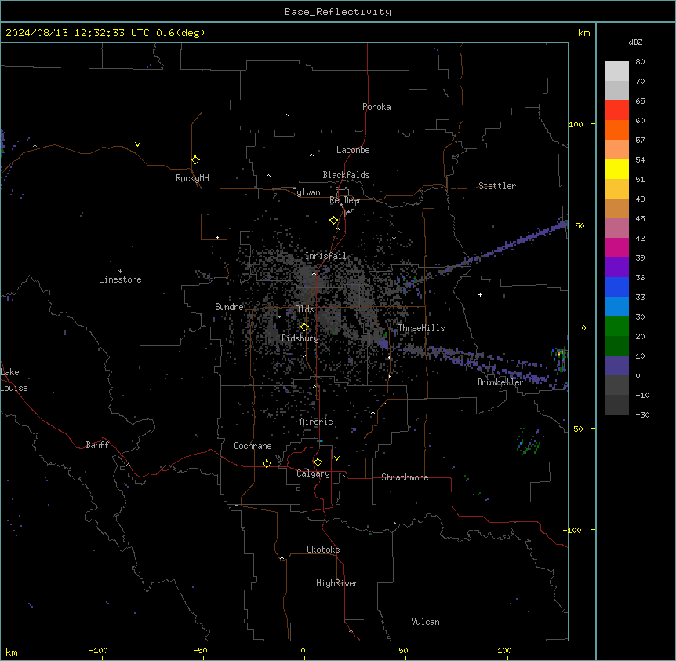Click the Innisfail city label

pos(325,256)
